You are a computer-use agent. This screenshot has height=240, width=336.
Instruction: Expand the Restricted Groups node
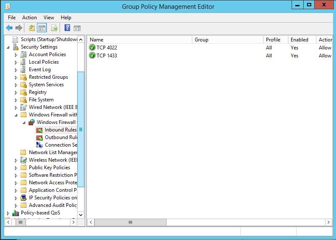tap(16, 77)
